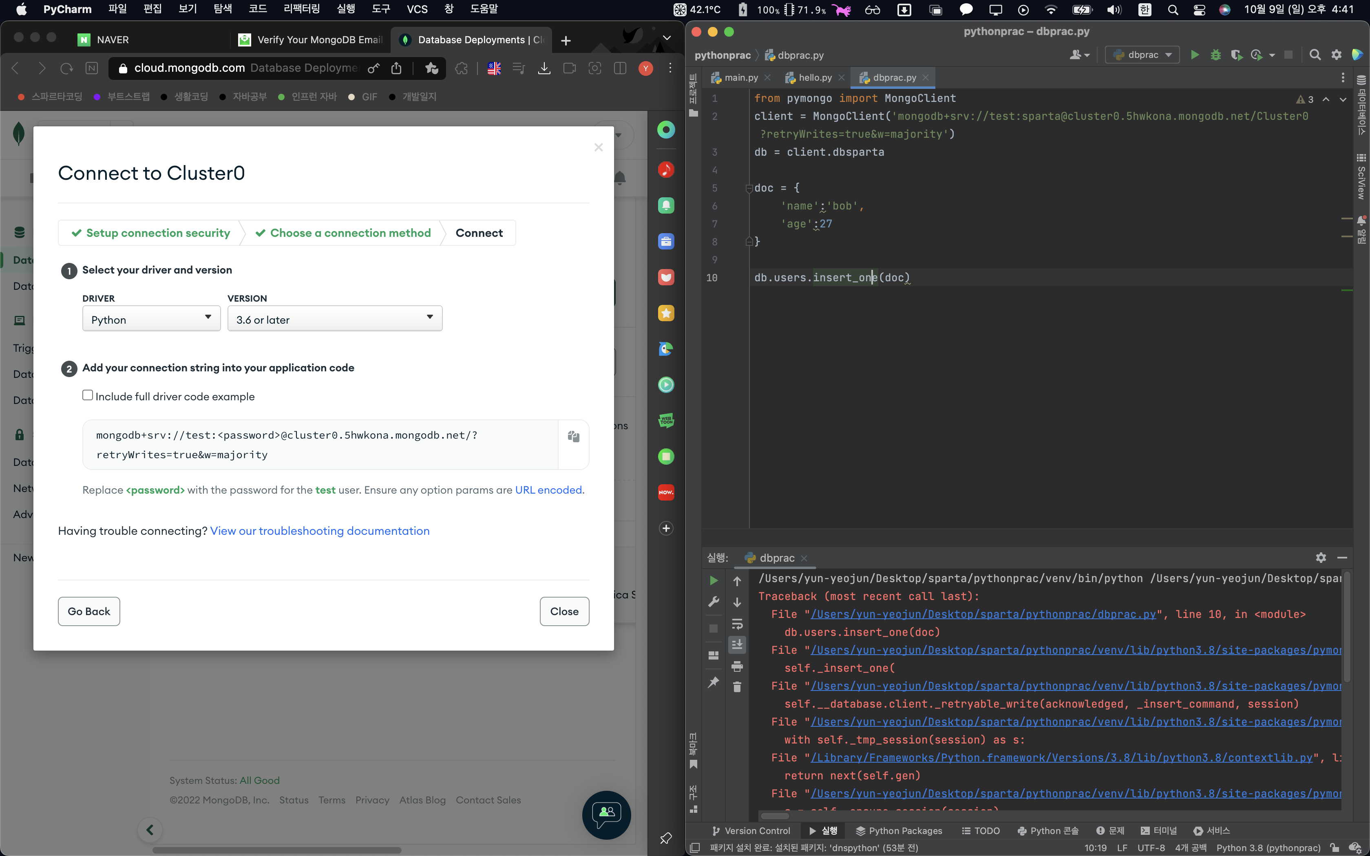The width and height of the screenshot is (1370, 856).
Task: Open run configuration wrench in Run panel
Action: [x=713, y=601]
